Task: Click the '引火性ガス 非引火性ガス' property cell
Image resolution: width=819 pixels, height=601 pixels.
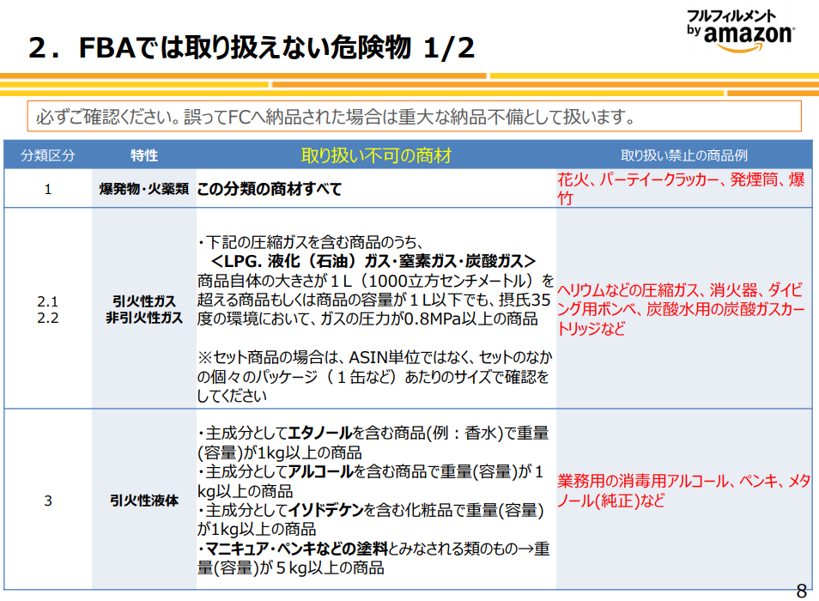Action: tap(144, 309)
